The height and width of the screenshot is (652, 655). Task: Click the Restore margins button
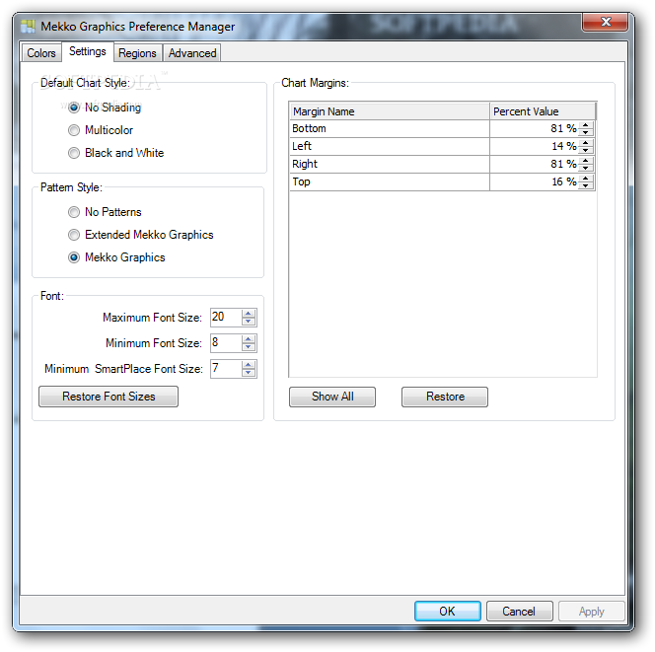click(x=445, y=397)
